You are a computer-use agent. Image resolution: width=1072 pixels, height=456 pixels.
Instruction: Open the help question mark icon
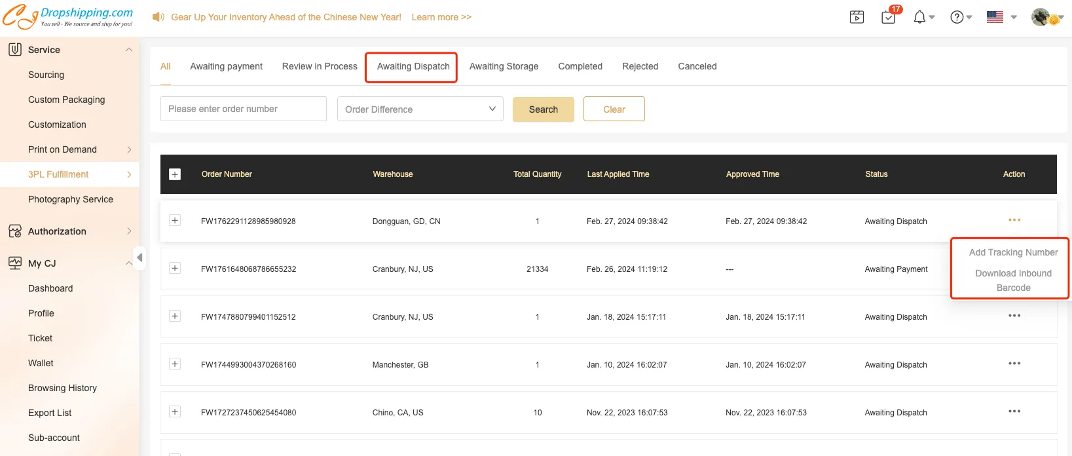coord(957,17)
